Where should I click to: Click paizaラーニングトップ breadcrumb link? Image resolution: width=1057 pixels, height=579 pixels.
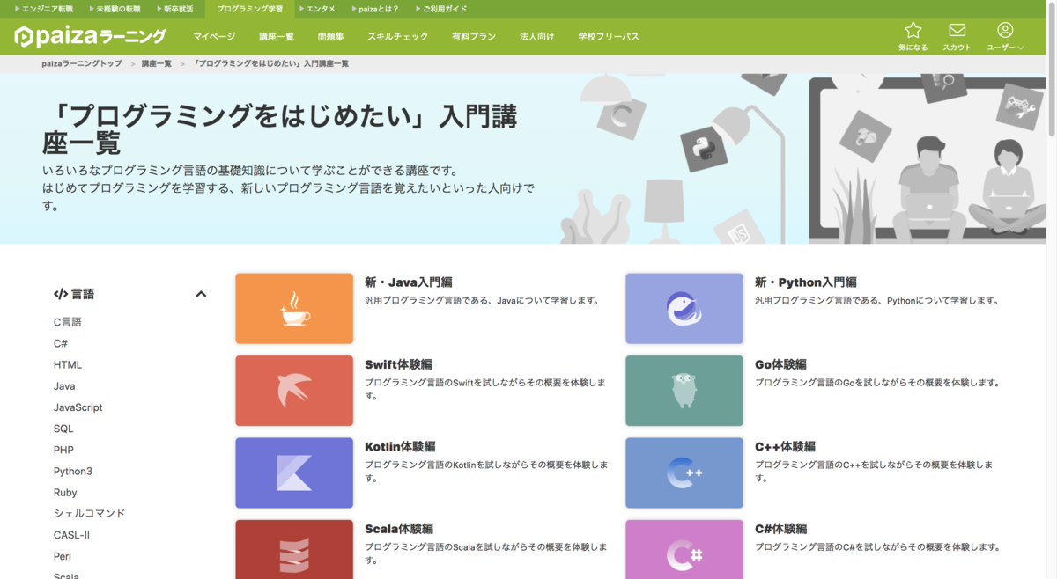tap(81, 64)
